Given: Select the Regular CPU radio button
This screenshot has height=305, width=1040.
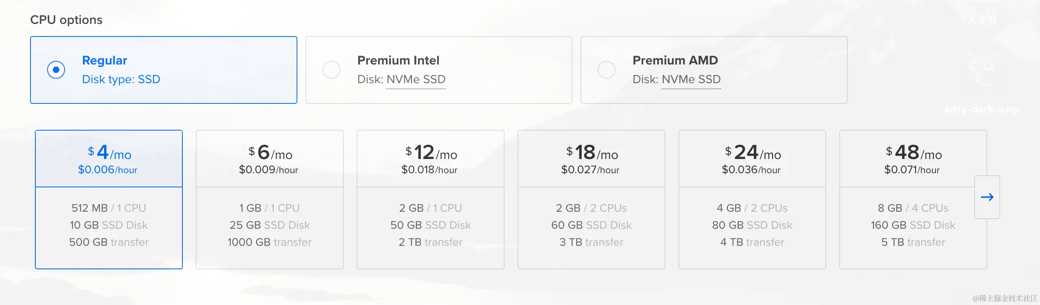Looking at the screenshot, I should 56,70.
